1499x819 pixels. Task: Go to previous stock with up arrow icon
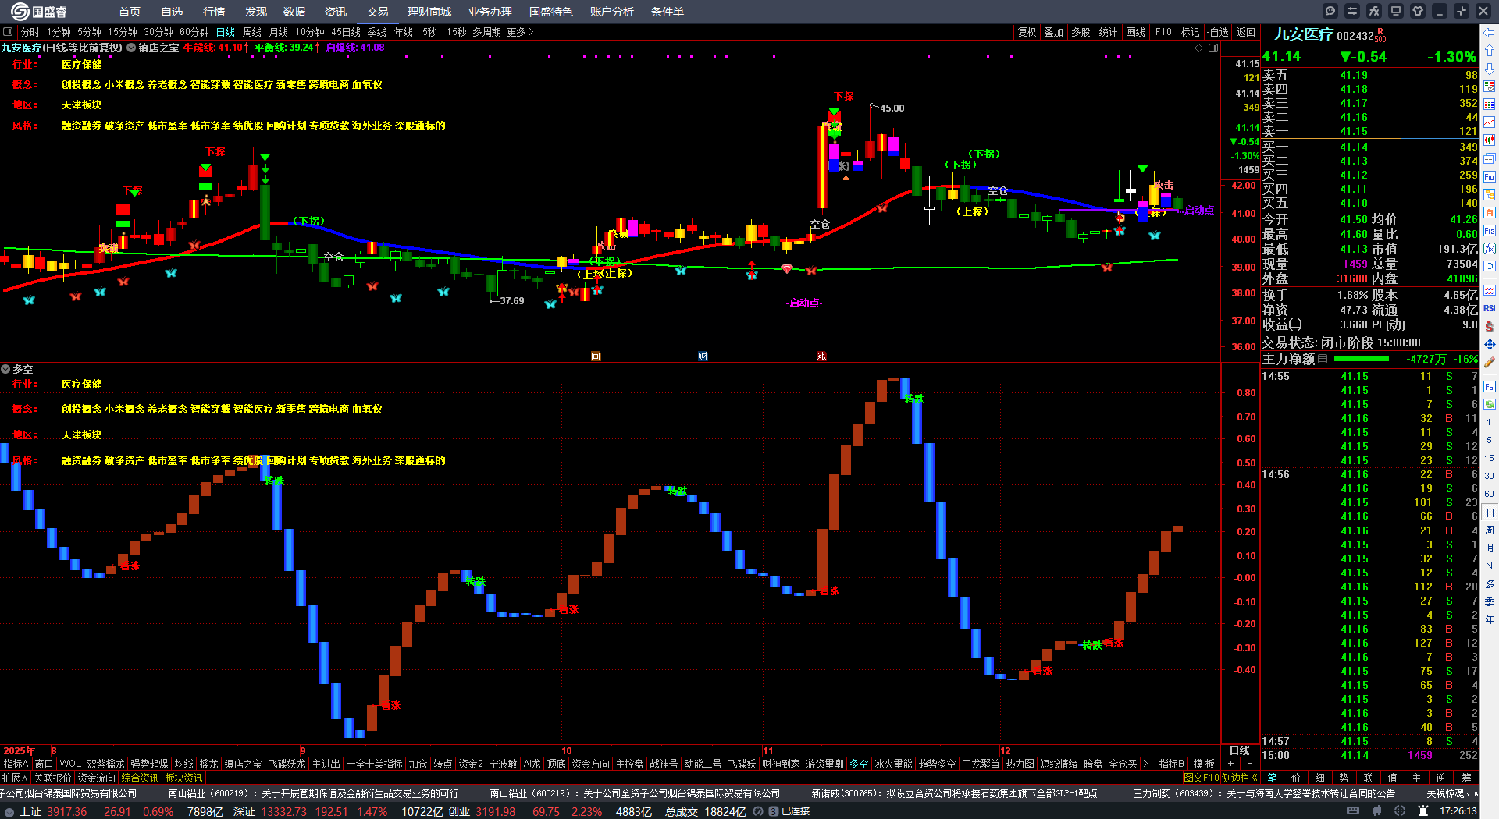(1490, 51)
